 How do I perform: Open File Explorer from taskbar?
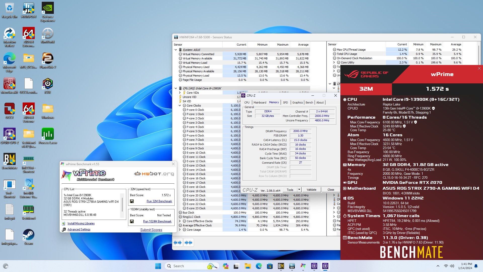(248, 266)
